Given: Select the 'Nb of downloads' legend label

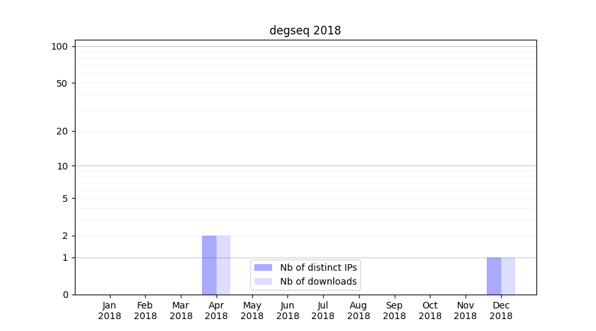Looking at the screenshot, I should 318,281.
